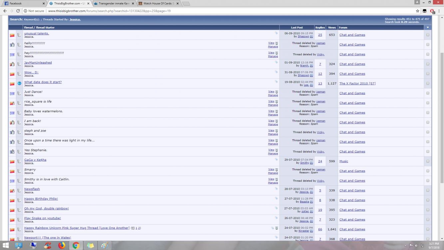Open the Oh my God, double rainbow! thread

[x=46, y=208]
